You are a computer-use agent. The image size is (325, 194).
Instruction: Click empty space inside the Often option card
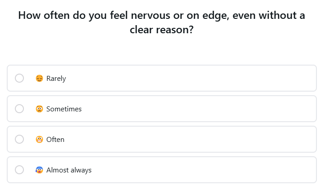coord(203,140)
